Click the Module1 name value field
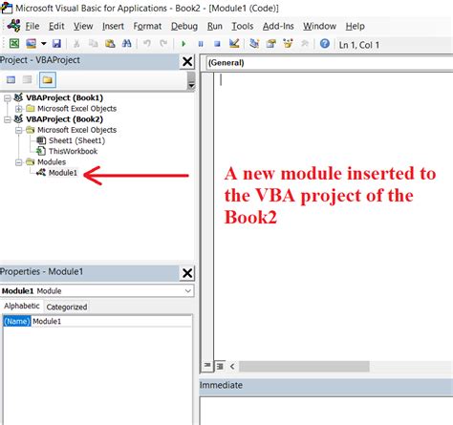453x425 pixels. pos(112,321)
